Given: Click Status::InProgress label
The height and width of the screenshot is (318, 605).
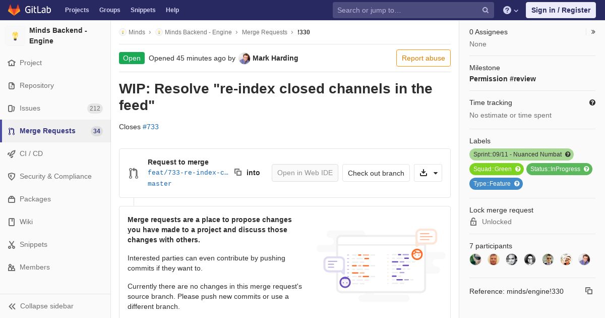Looking at the screenshot, I should coord(559,169).
